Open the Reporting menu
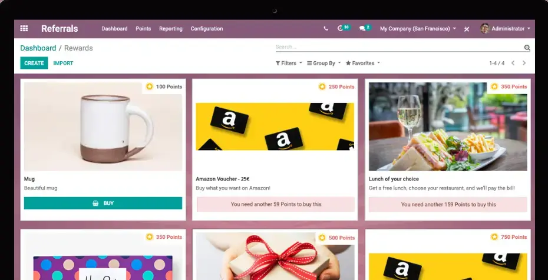 pos(171,28)
